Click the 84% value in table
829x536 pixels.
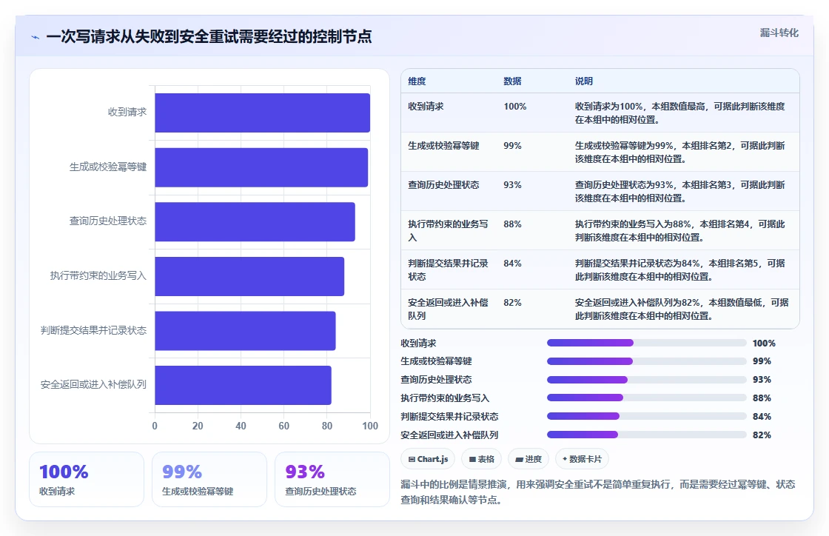pos(512,263)
